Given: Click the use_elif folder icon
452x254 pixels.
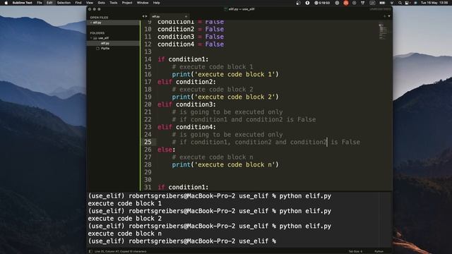Looking at the screenshot, I should tap(95, 38).
